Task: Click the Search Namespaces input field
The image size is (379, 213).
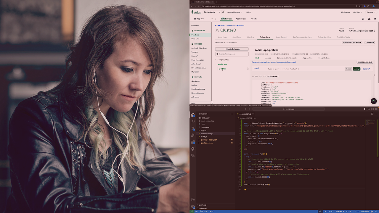Action: click(232, 54)
